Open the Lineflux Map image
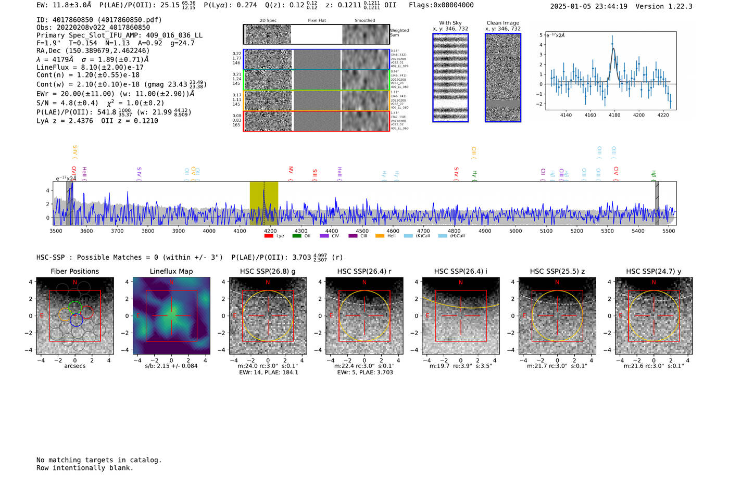 (171, 316)
